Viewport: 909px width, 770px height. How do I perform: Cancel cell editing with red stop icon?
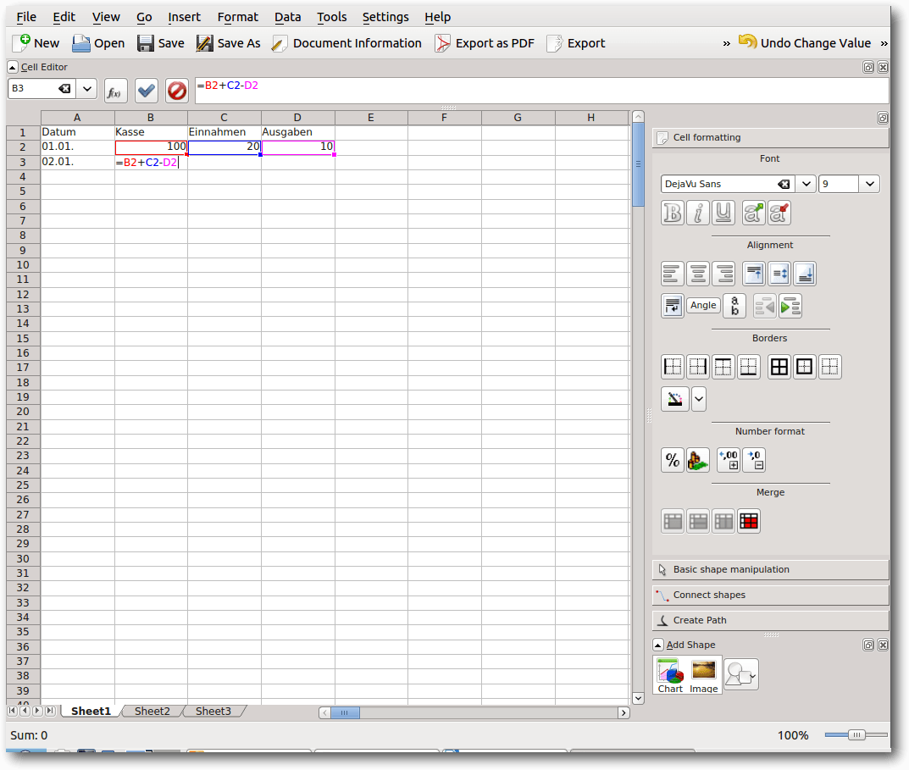tap(176, 91)
